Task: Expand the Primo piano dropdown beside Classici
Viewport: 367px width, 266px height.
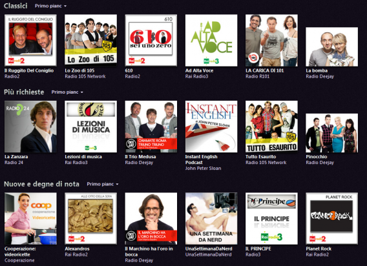Action: click(50, 6)
